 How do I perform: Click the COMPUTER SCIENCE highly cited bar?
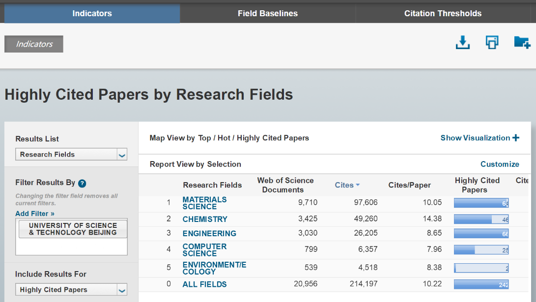coord(480,250)
